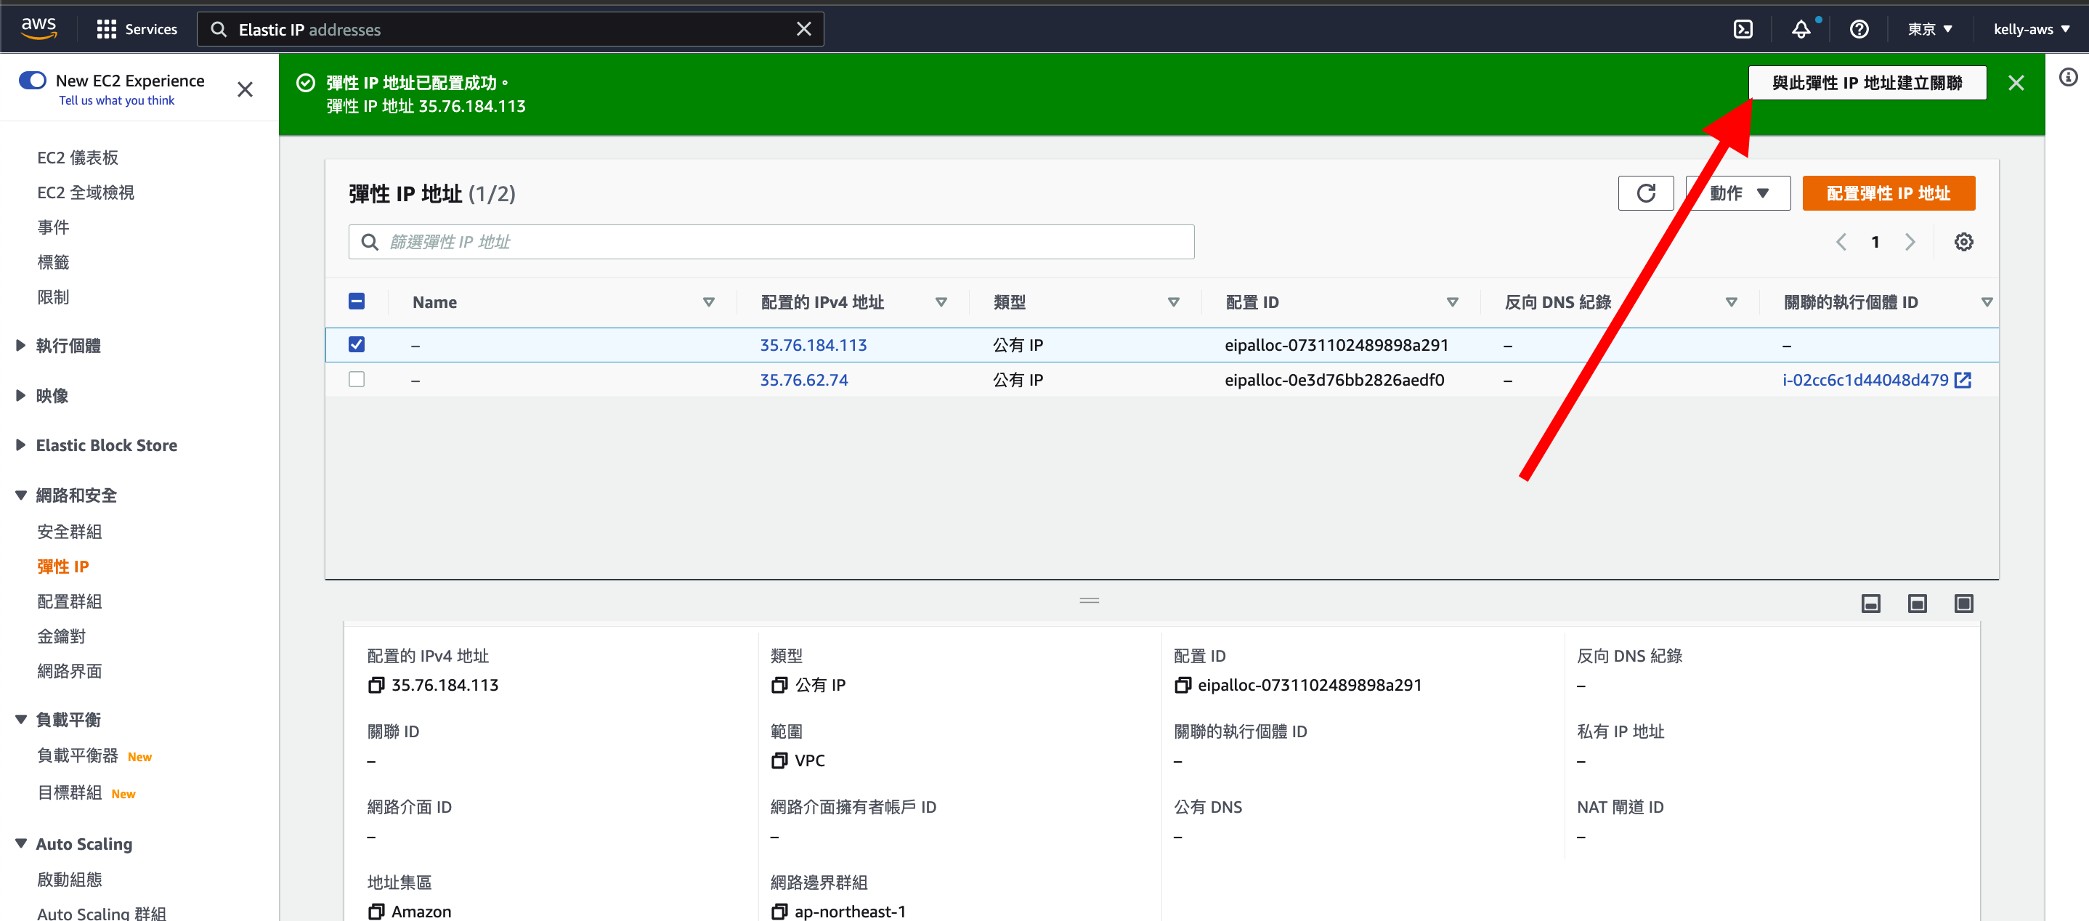
Task: Open the 35.76.184.113 address link
Action: [x=813, y=344]
